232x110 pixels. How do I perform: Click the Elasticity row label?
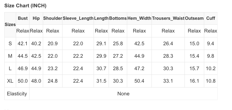click(x=17, y=94)
